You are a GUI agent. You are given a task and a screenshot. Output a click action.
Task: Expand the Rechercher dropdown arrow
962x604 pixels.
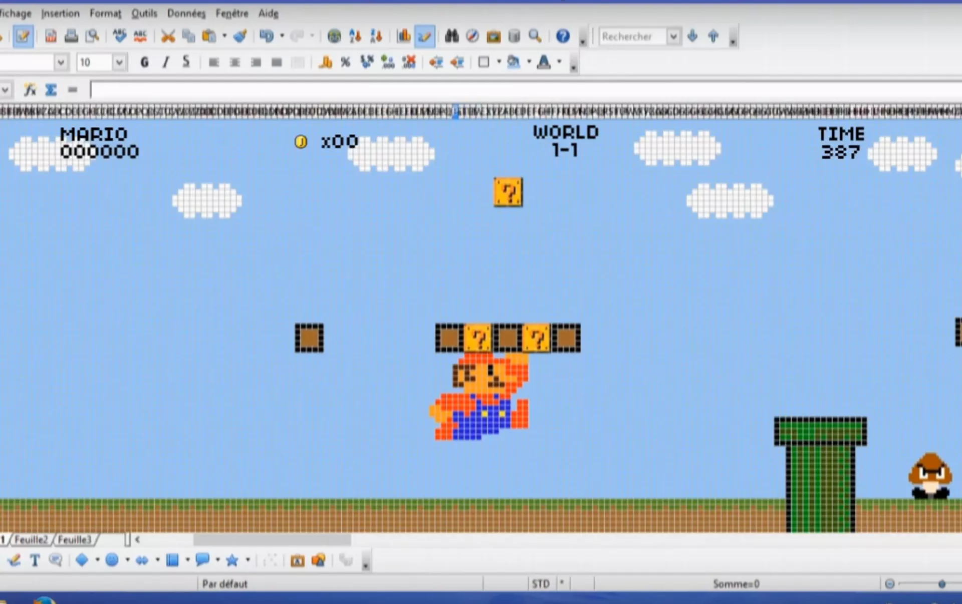pos(674,37)
